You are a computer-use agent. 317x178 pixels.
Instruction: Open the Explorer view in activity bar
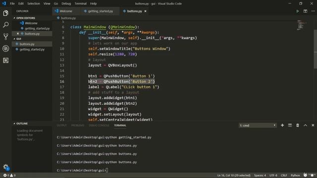[5, 13]
